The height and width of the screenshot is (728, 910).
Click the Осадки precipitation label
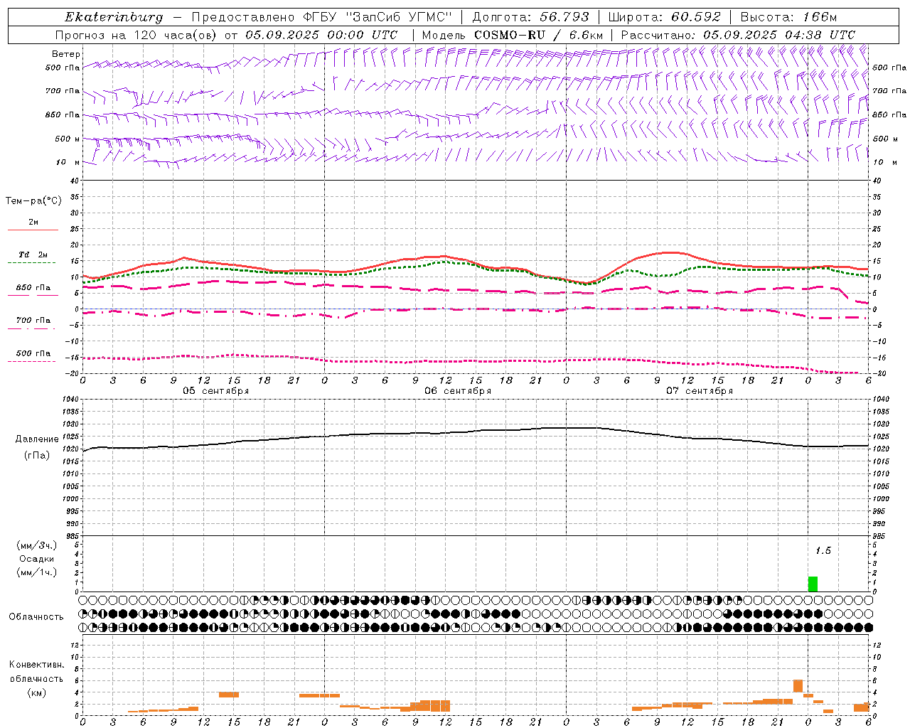(x=37, y=559)
